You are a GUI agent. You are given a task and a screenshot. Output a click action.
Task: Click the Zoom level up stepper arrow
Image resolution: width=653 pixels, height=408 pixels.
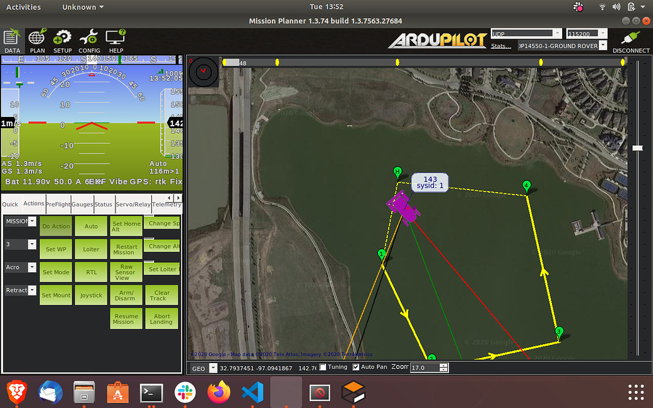pos(444,365)
